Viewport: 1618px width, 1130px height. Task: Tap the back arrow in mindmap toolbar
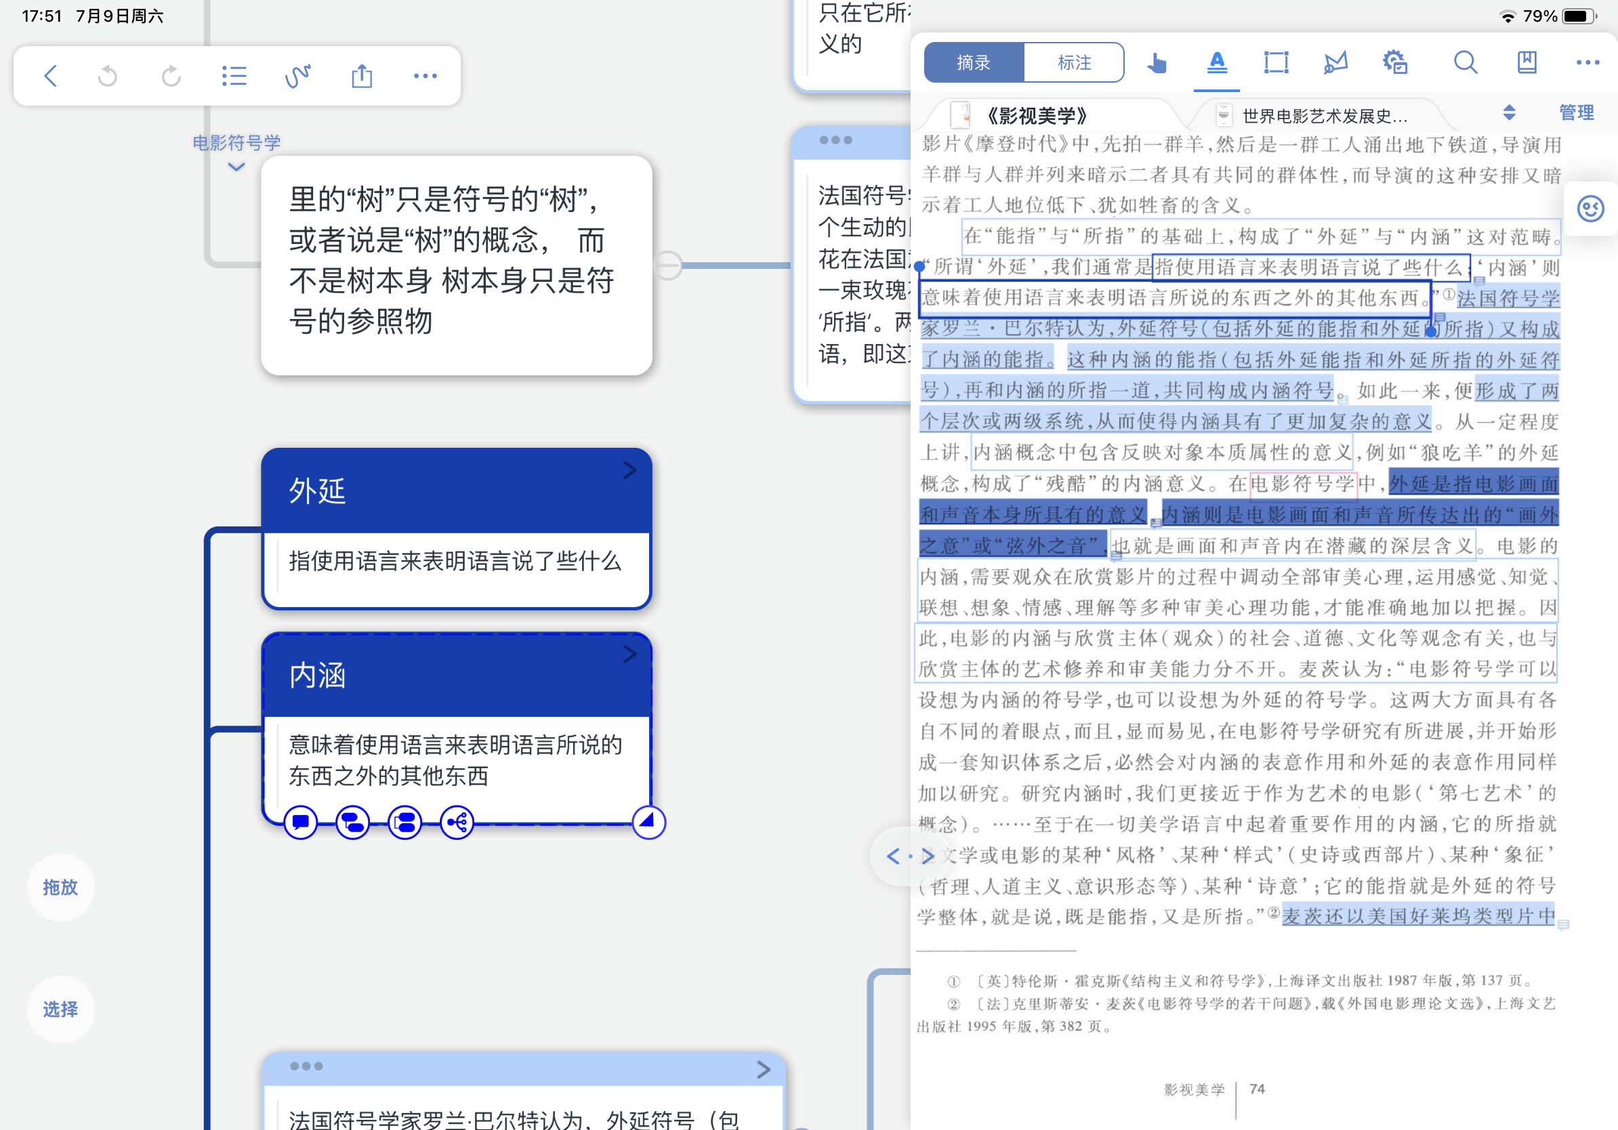pyautogui.click(x=50, y=76)
